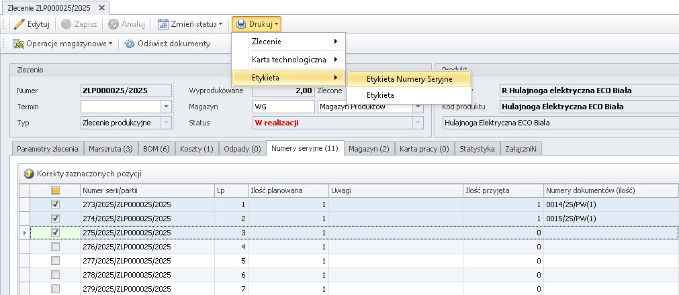The height and width of the screenshot is (295, 679).
Task: Choose Etykieta Numery Seryjne option
Action: point(409,79)
